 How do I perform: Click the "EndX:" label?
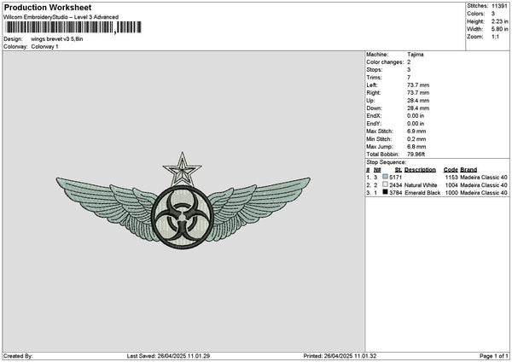pos(374,116)
